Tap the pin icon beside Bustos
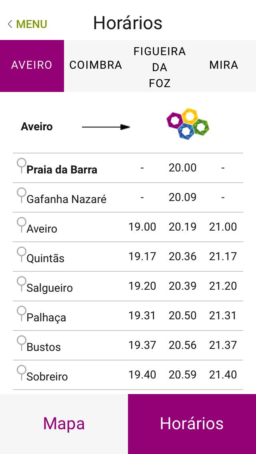The image size is (256, 454). [22, 342]
